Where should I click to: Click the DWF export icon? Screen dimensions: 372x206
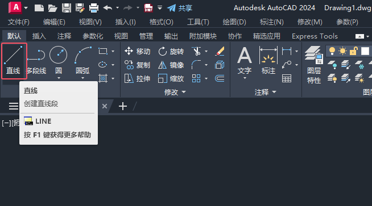coord(148,8)
